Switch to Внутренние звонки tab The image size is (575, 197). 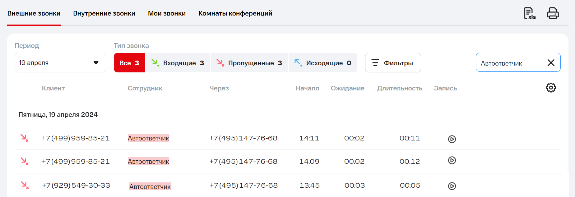pyautogui.click(x=104, y=13)
